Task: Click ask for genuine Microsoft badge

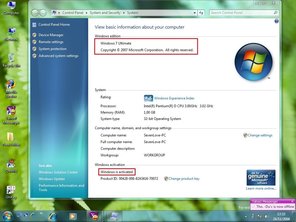Action: click(x=261, y=178)
